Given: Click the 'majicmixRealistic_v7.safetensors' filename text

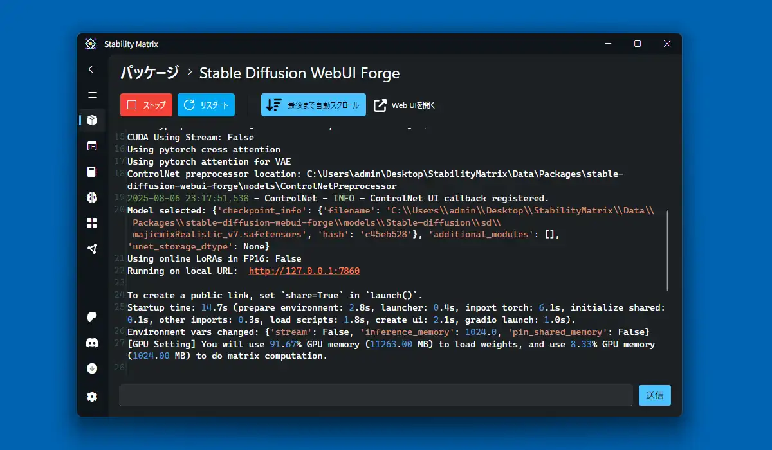Looking at the screenshot, I should (x=217, y=234).
